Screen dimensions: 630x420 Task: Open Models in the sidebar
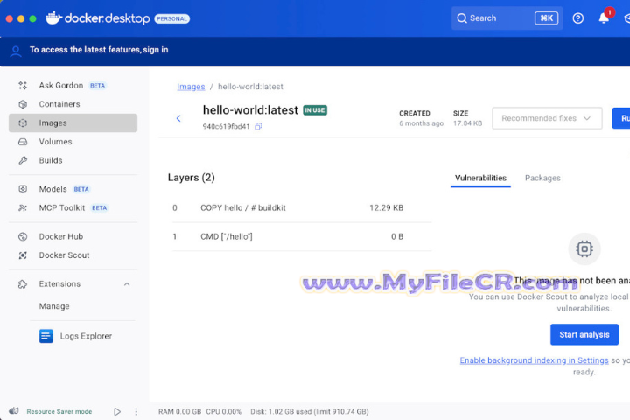click(x=73, y=189)
